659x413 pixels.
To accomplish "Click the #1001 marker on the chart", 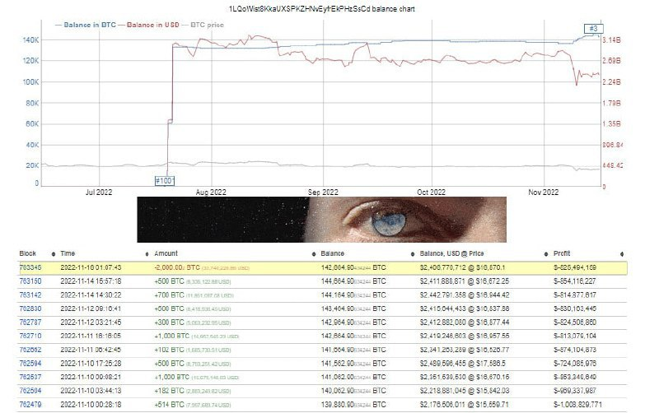I will (x=166, y=179).
